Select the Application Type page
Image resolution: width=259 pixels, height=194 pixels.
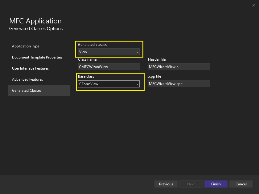click(x=26, y=46)
